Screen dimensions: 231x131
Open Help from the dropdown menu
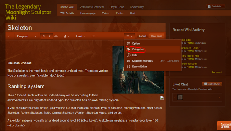point(153,55)
